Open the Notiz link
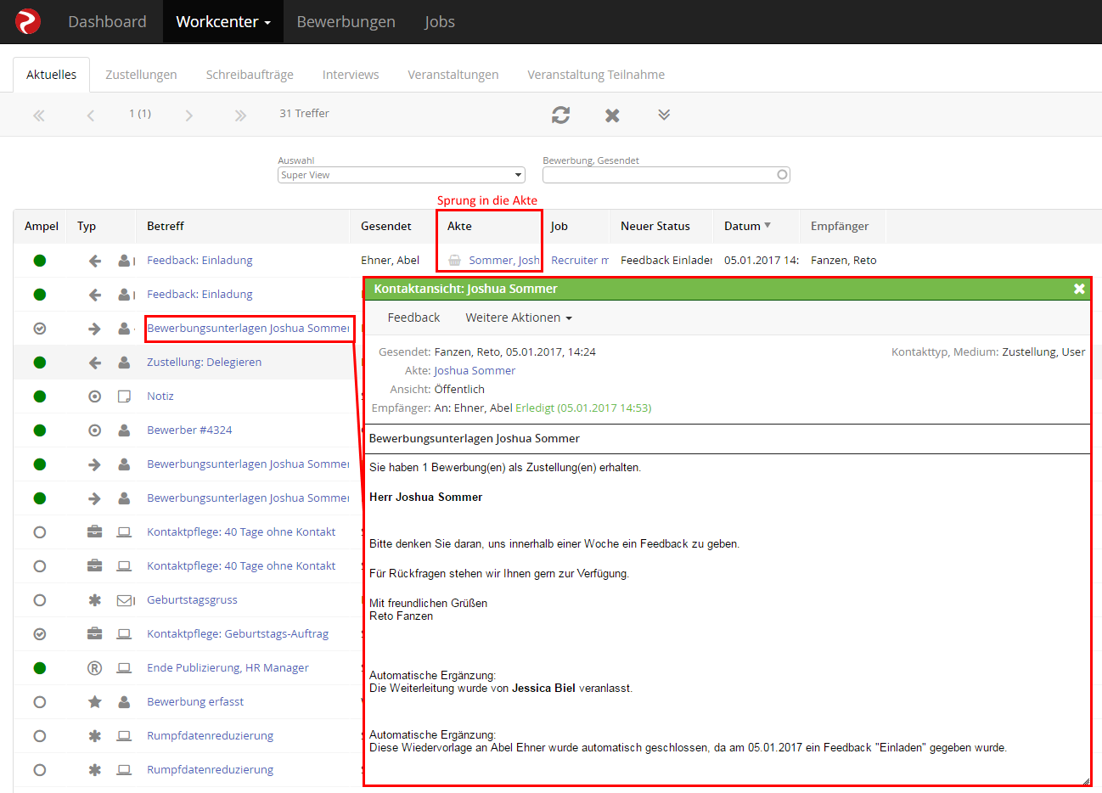Viewport: 1102px width, 793px height. pyautogui.click(x=160, y=396)
